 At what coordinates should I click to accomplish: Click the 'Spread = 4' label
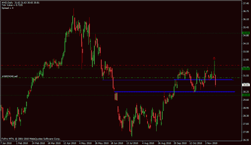(8, 8)
